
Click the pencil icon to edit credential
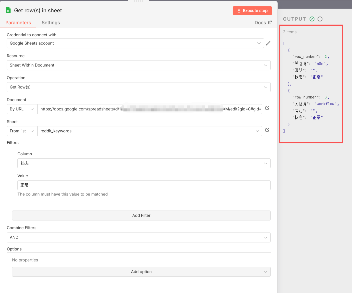[268, 43]
